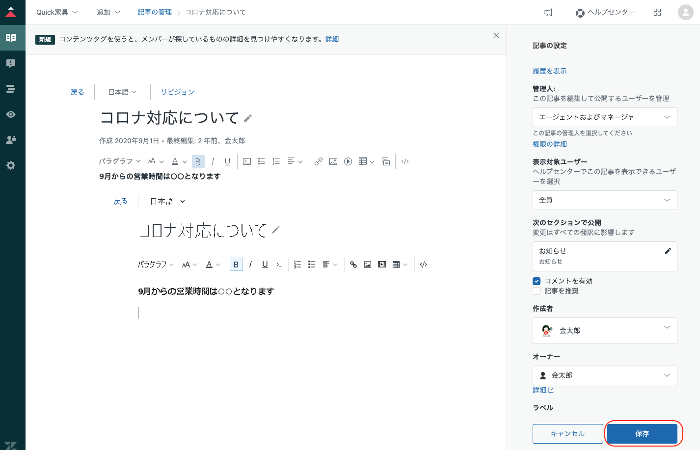Open the エージェントおよびマネージャ dropdown
Screen dimensions: 700x450
(x=605, y=117)
